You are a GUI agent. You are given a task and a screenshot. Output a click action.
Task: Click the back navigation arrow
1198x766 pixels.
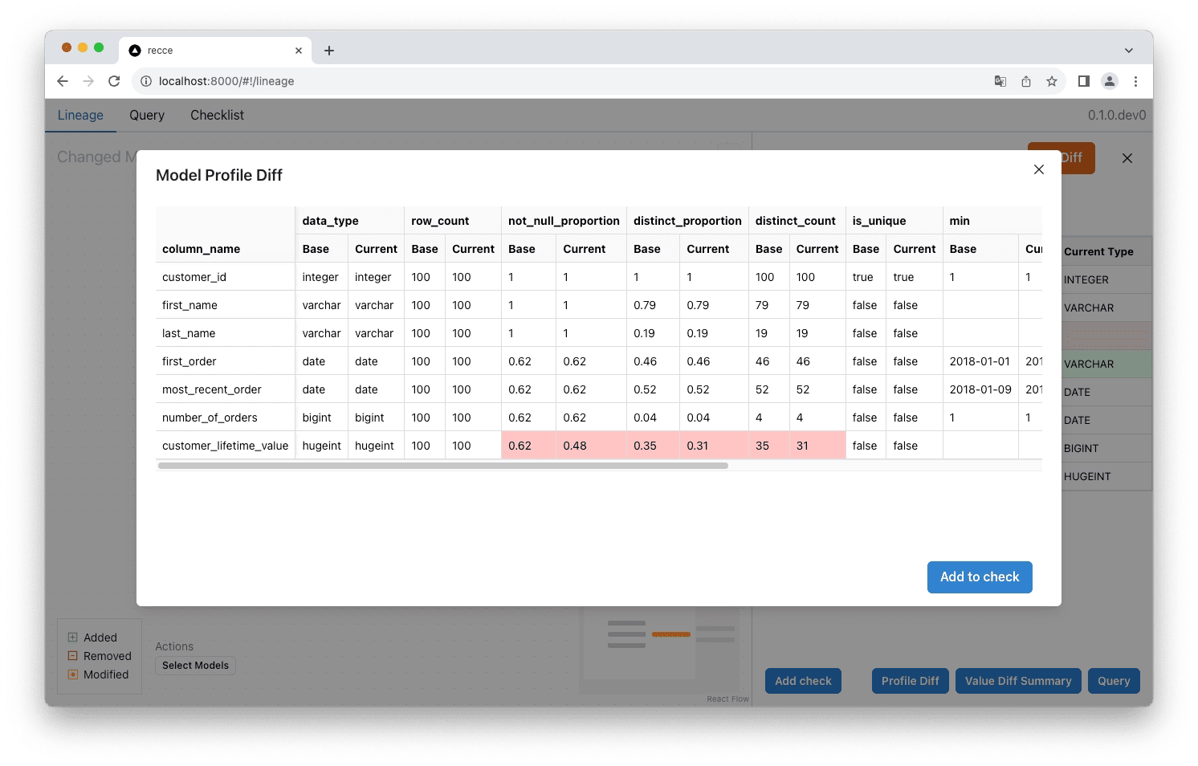[62, 81]
